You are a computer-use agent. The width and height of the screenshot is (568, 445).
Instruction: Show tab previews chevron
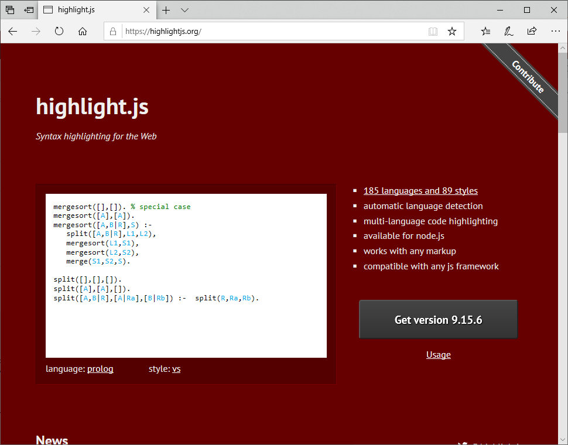click(184, 10)
